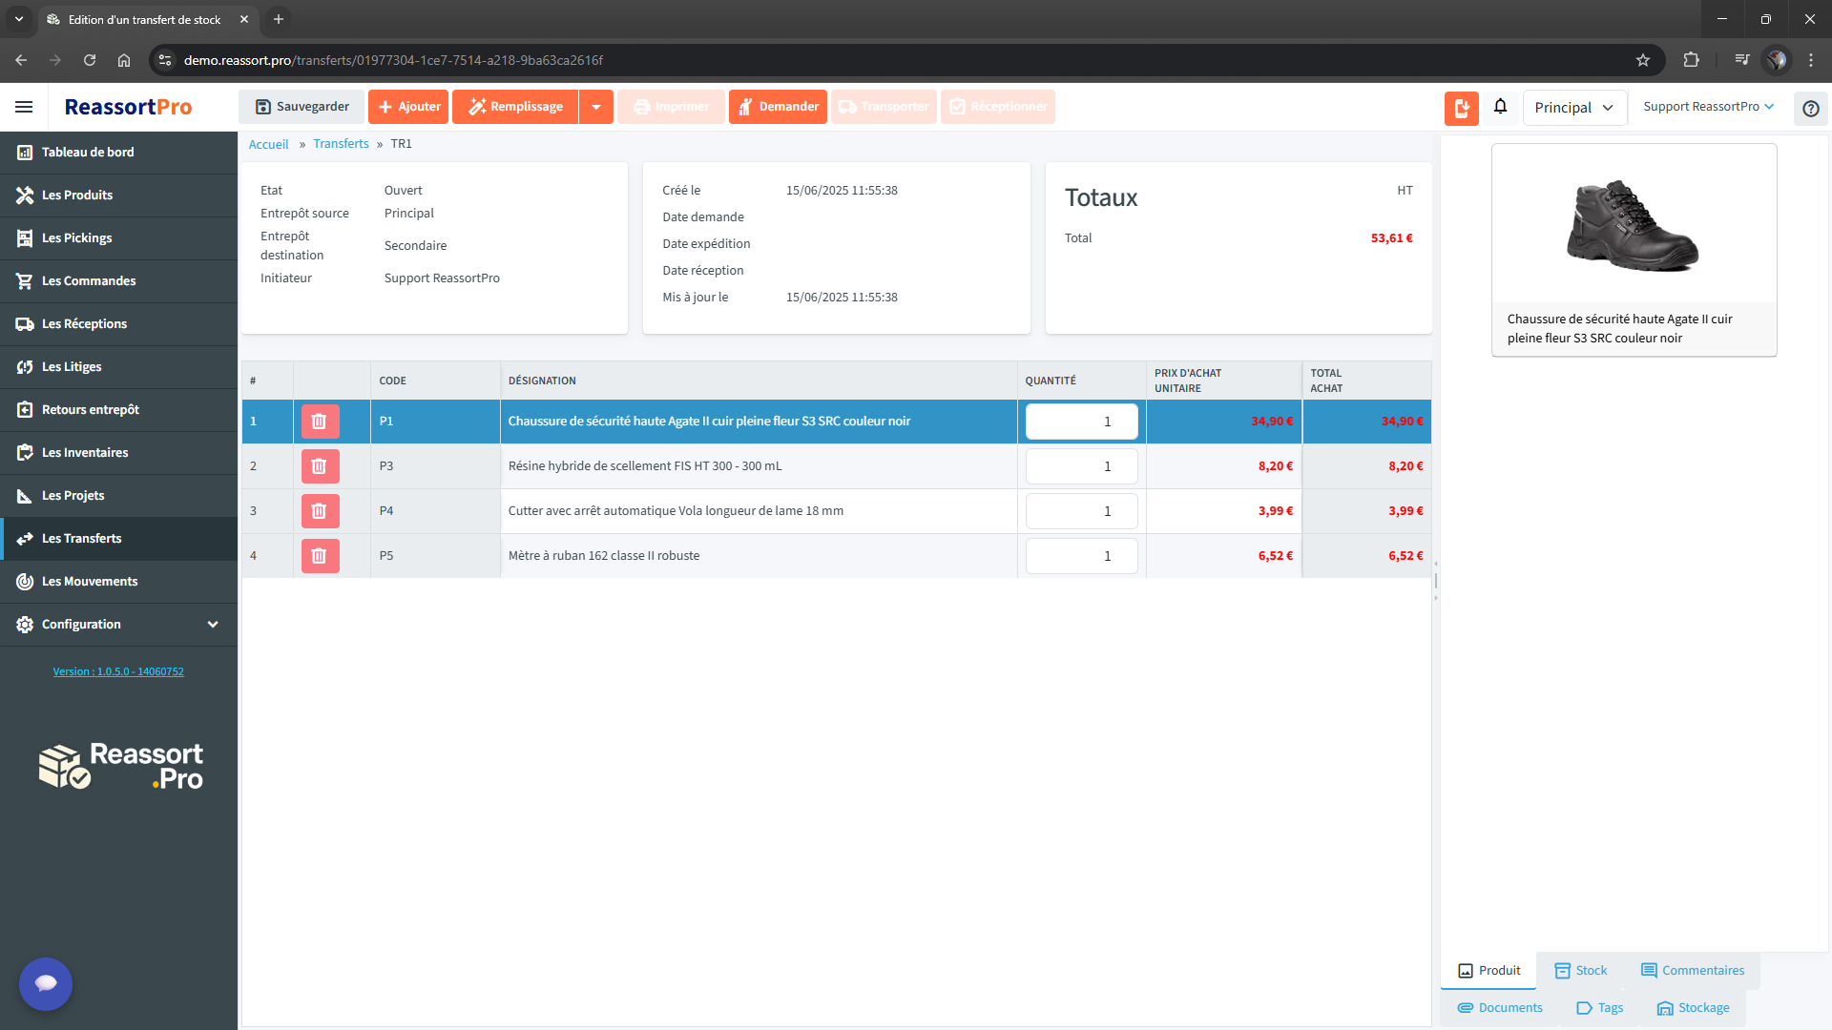Image resolution: width=1832 pixels, height=1030 pixels.
Task: Click the browser address bar URL
Action: coord(393,60)
